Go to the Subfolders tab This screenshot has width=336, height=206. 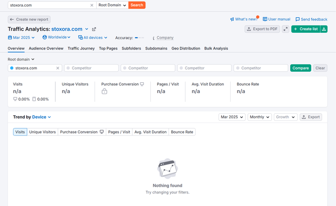pyautogui.click(x=131, y=48)
